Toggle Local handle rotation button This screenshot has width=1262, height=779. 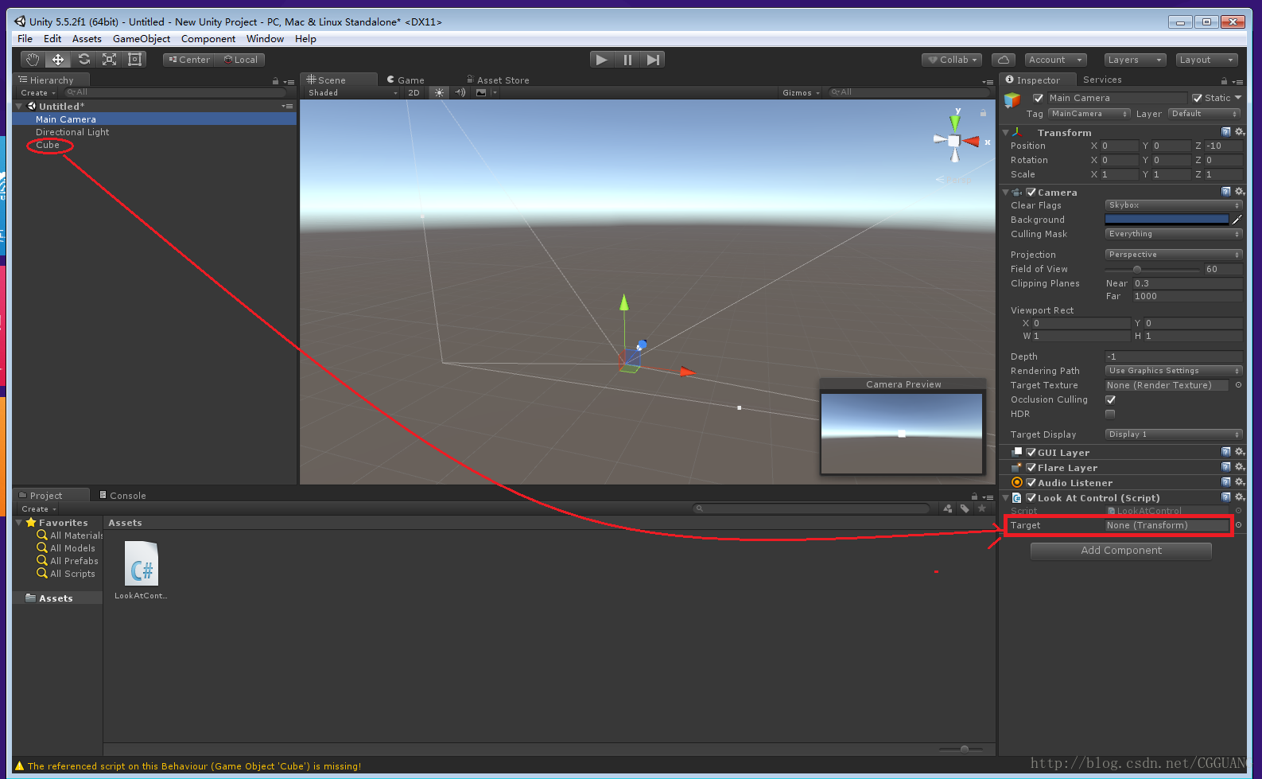point(240,60)
